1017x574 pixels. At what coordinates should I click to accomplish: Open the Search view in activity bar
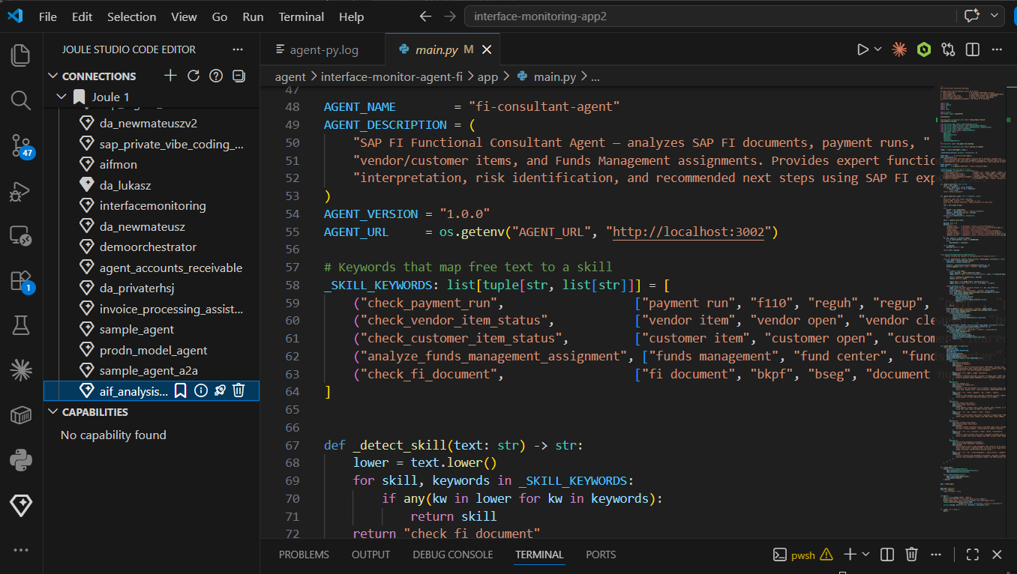pyautogui.click(x=21, y=100)
